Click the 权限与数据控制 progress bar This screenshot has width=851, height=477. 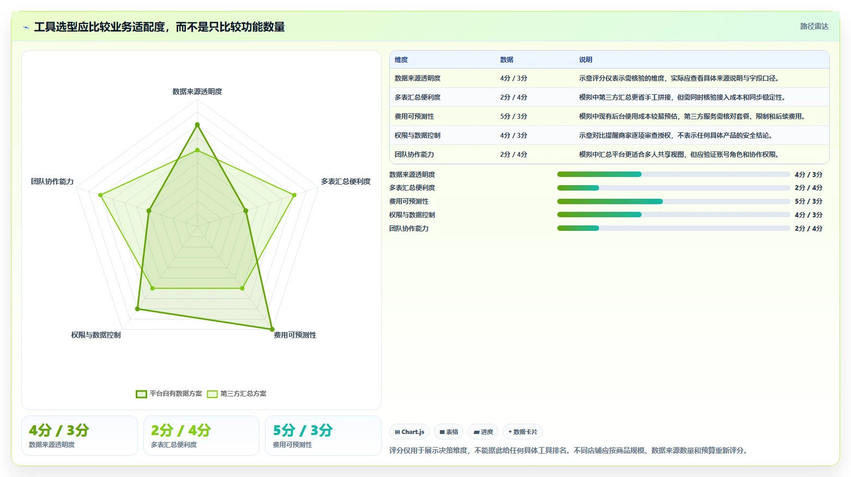click(x=673, y=215)
